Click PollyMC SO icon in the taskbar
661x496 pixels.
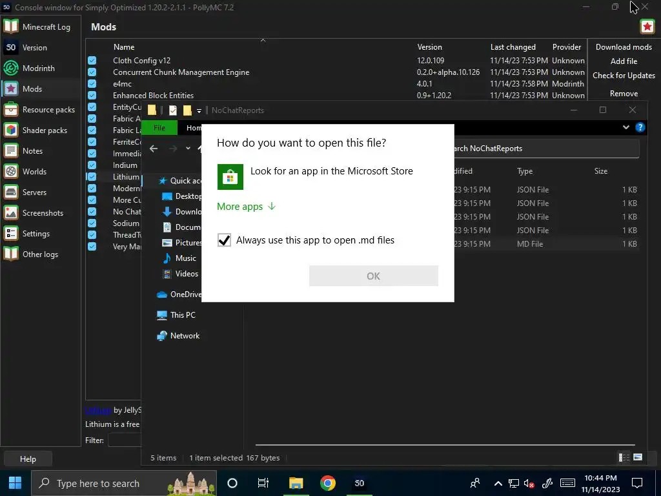[x=359, y=483]
